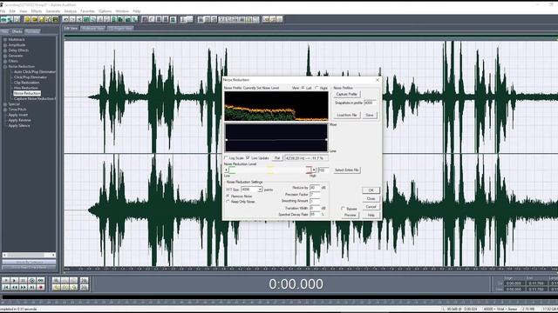
Task: Pause playback using the Pause transport button
Action: (x=24, y=280)
